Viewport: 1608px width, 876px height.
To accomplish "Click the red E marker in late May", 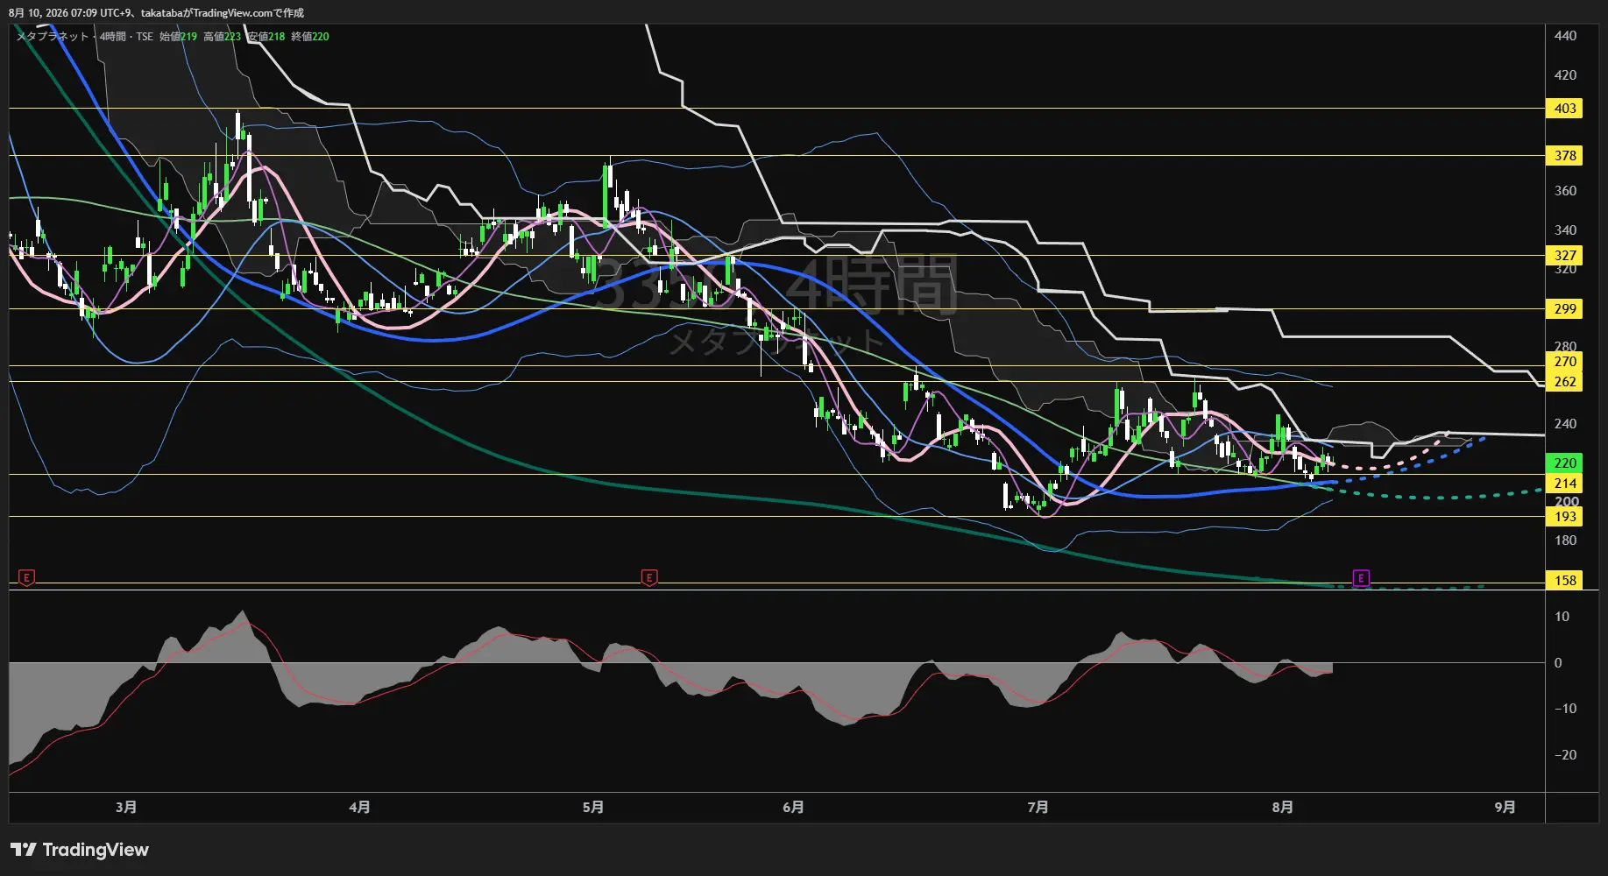I will point(649,578).
